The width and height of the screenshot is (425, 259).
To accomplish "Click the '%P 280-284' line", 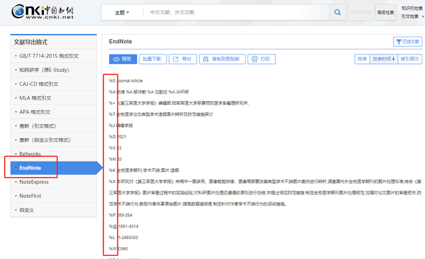I will (x=121, y=215).
